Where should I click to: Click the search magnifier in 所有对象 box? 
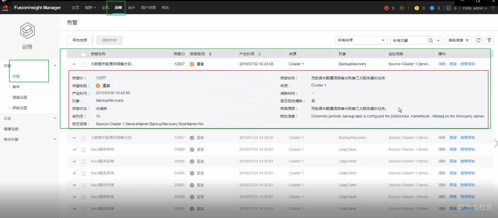[431, 40]
